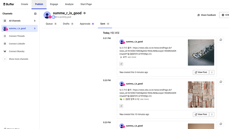Click View Post on the 10 minutes ago post
This screenshot has height=129, width=229.
click(201, 114)
